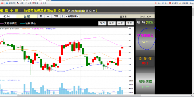Click the 收盤價 panel heading
194x97 pixels.
click(145, 59)
